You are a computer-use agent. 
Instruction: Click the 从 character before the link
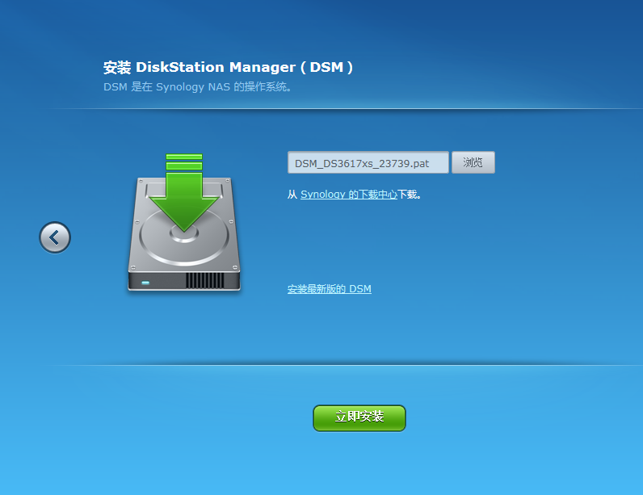pyautogui.click(x=292, y=195)
